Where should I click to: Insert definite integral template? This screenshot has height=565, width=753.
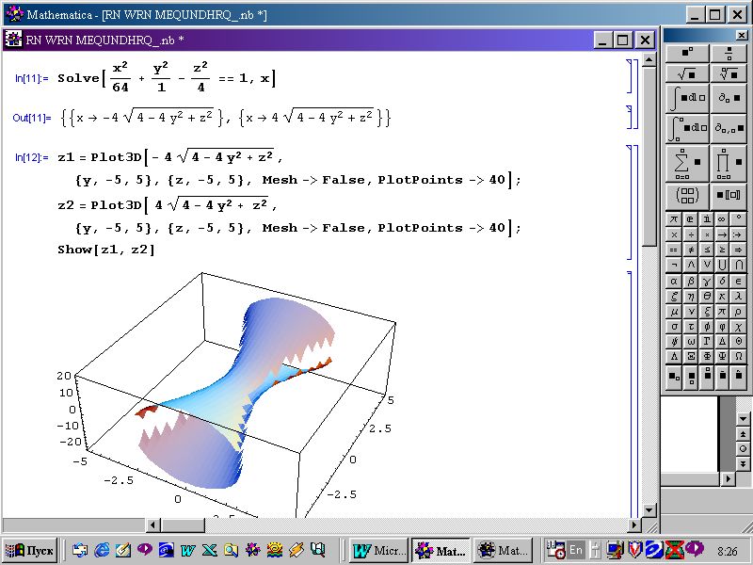[687, 128]
